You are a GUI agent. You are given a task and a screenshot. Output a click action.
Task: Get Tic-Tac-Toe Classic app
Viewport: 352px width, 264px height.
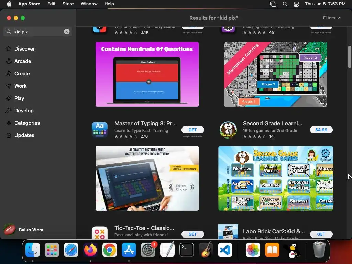coord(192,234)
